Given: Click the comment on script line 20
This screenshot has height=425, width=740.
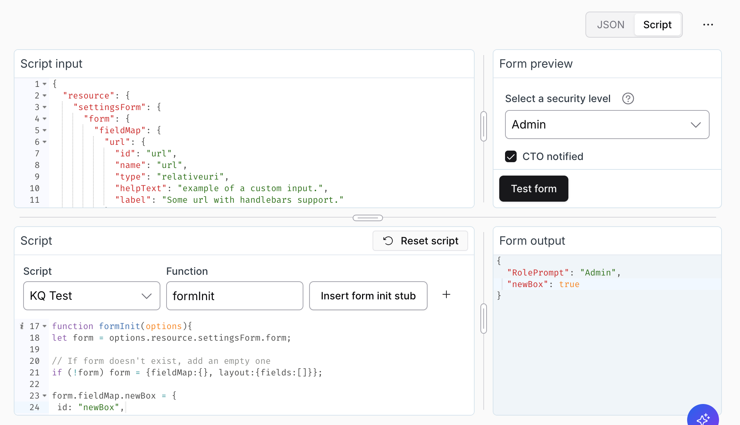Looking at the screenshot, I should [161, 361].
